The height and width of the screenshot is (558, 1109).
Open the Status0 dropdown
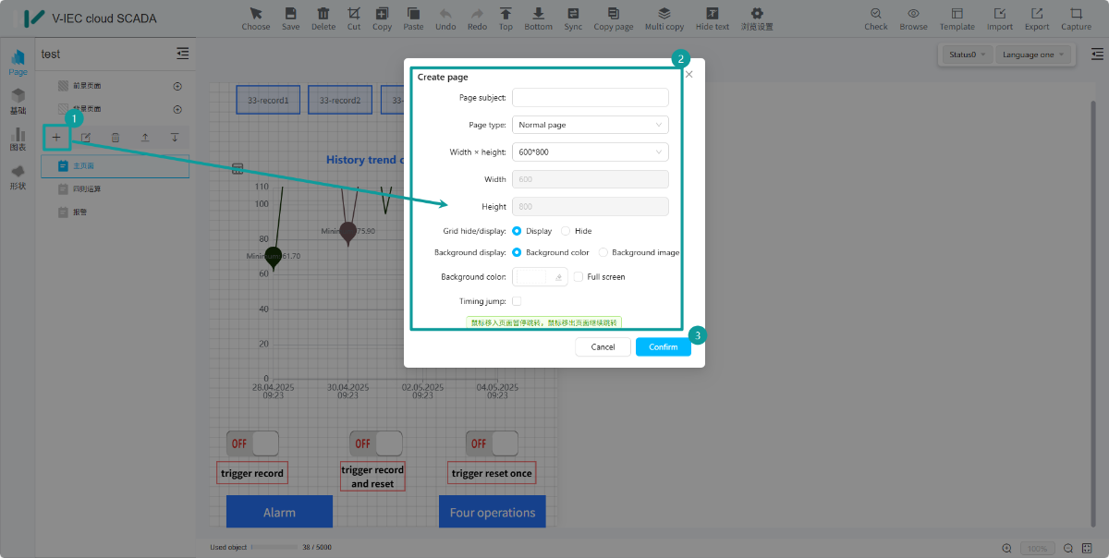point(968,55)
